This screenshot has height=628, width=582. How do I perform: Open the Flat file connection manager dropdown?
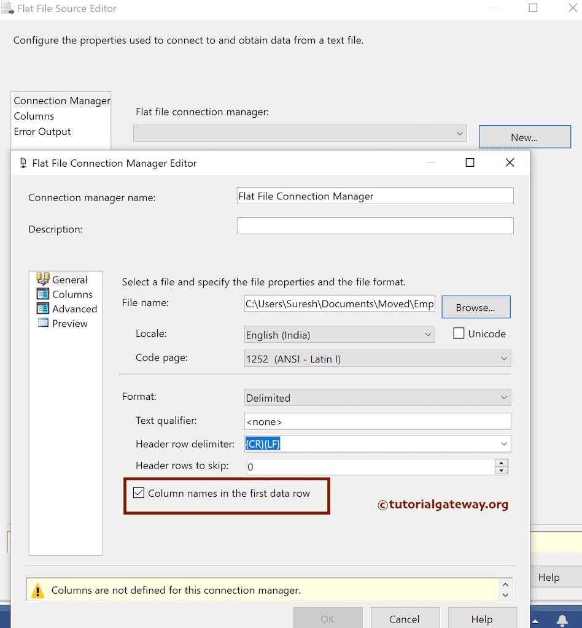[460, 133]
